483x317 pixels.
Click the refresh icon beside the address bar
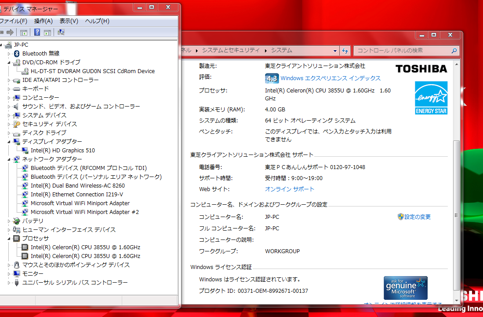(345, 51)
